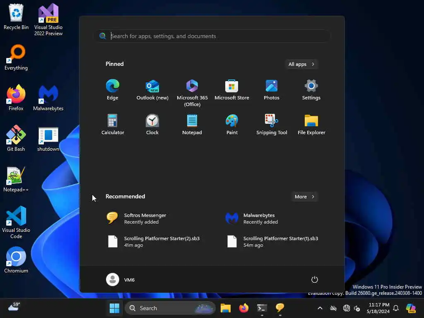Select Visual Studio Code desktop shortcut
The width and height of the screenshot is (424, 318).
(16, 222)
